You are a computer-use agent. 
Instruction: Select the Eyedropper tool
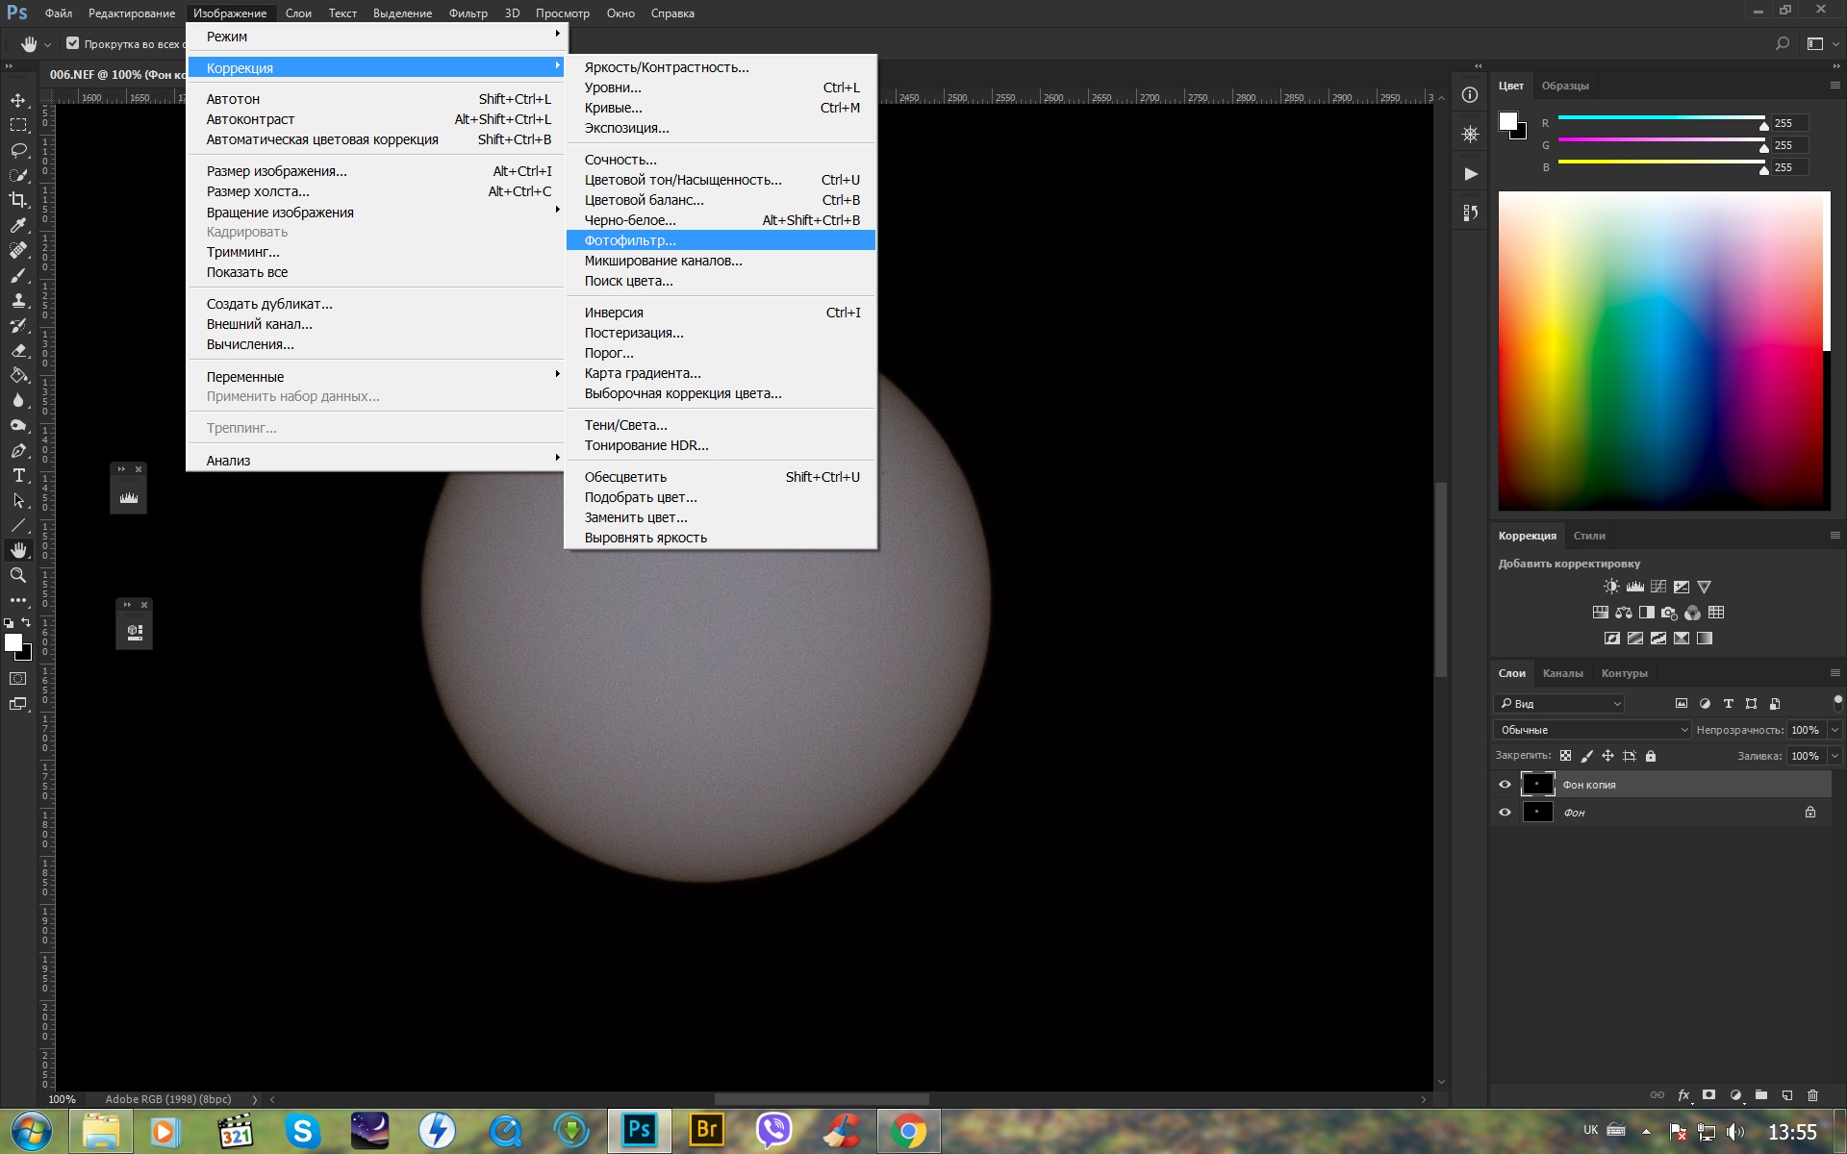18,225
